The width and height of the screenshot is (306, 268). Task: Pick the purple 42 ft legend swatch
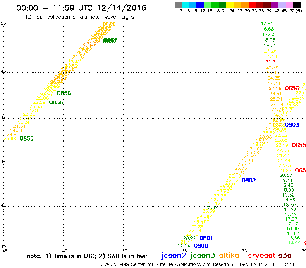click(275, 5)
